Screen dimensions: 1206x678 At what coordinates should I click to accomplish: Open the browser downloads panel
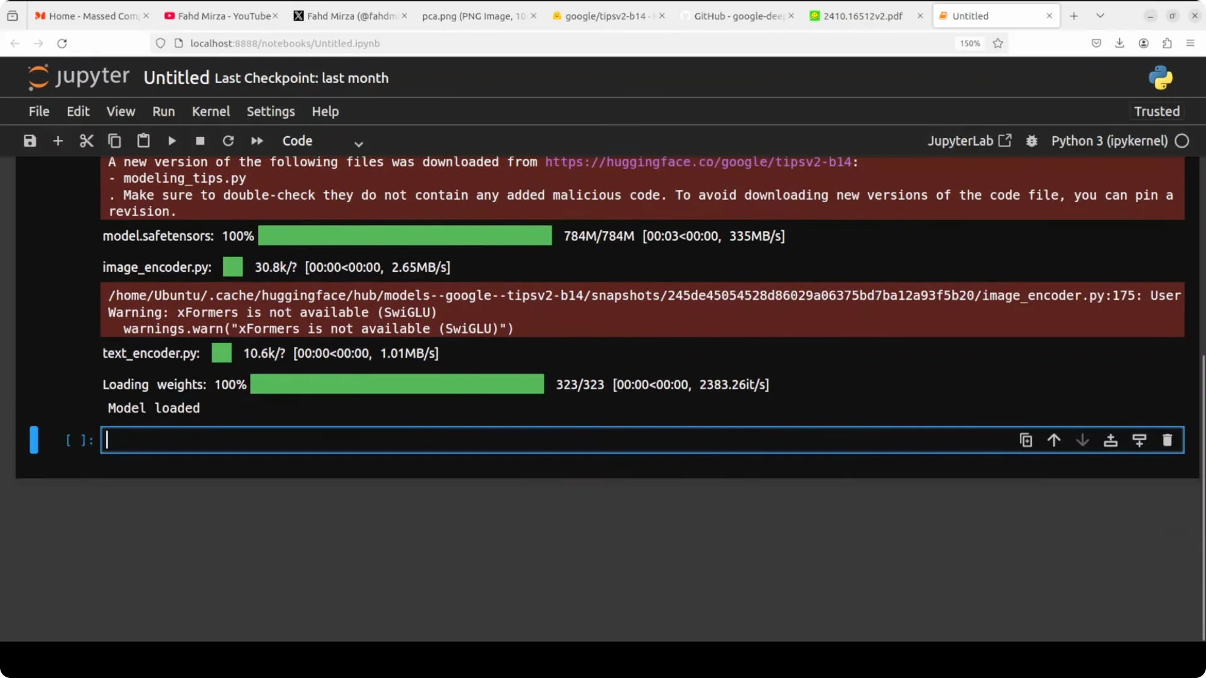point(1119,43)
